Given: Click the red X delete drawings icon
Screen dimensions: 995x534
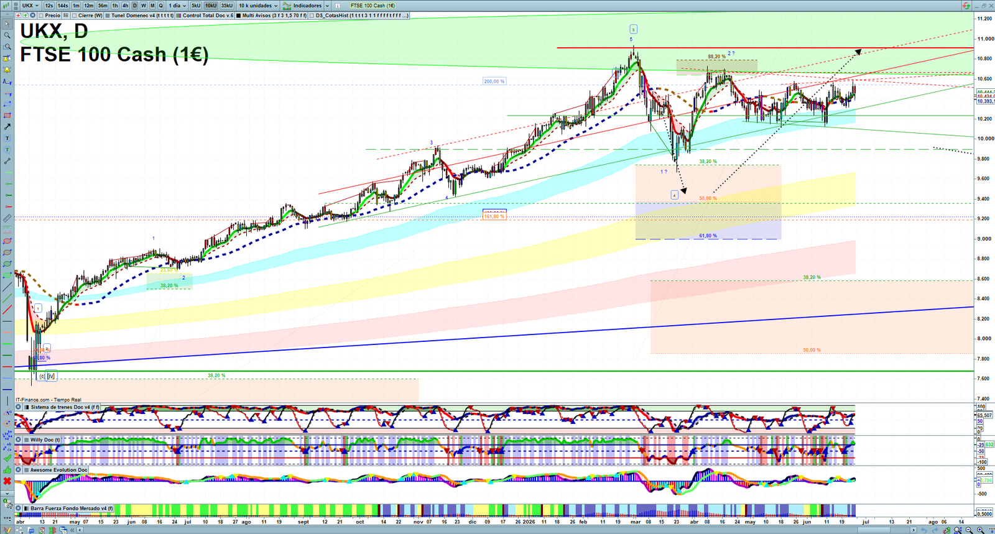Looking at the screenshot, I should (x=7, y=481).
